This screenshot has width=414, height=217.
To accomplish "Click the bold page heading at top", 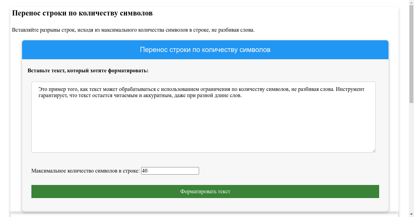I will pos(82,13).
